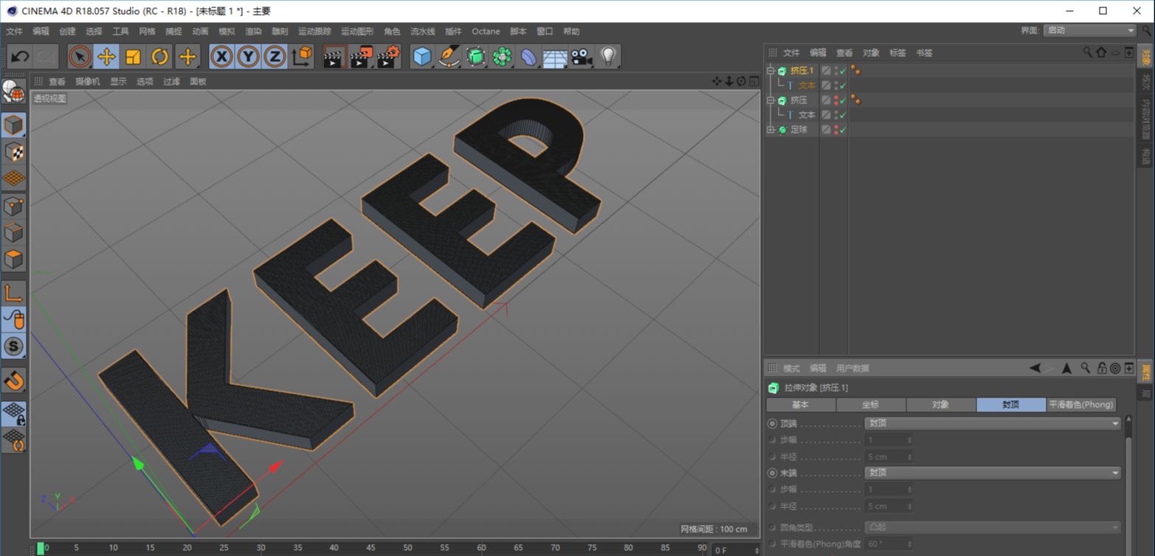Click the 顶端 animation radio dot
The width and height of the screenshot is (1155, 556).
[773, 424]
